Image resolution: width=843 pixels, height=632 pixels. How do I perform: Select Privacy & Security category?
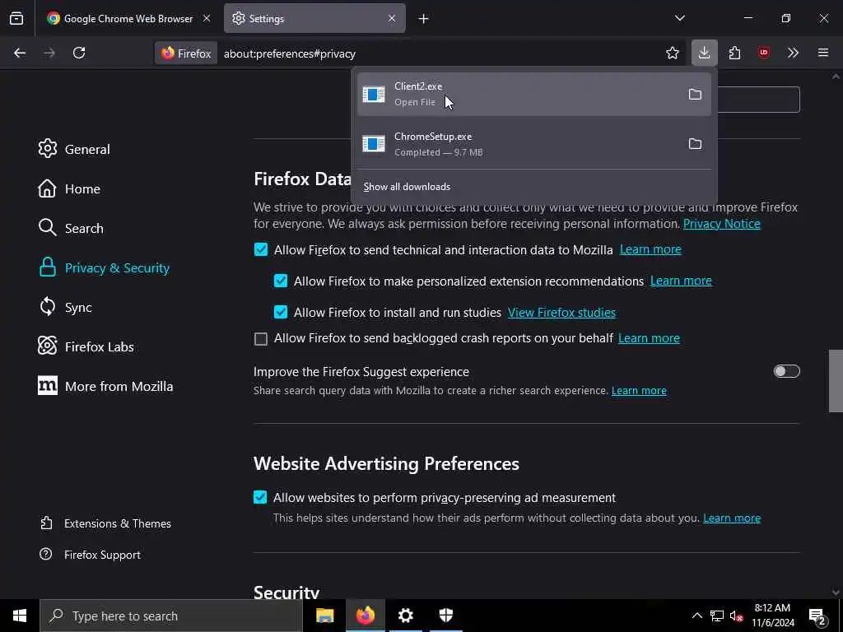[105, 267]
